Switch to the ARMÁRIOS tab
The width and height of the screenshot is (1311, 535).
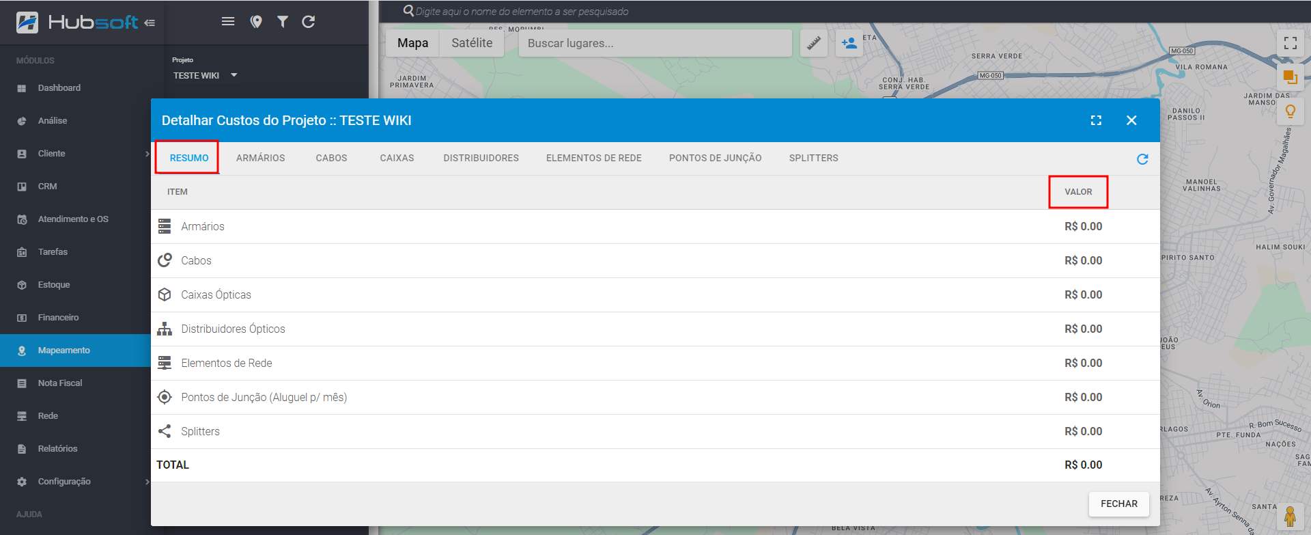click(x=261, y=158)
